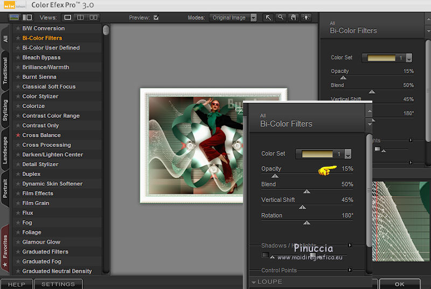This screenshot has width=431, height=289.
Task: Open the Color Set dropdown in popup
Action: tap(348, 154)
